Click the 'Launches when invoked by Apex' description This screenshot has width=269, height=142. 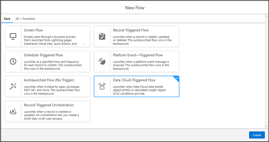tap(52, 90)
